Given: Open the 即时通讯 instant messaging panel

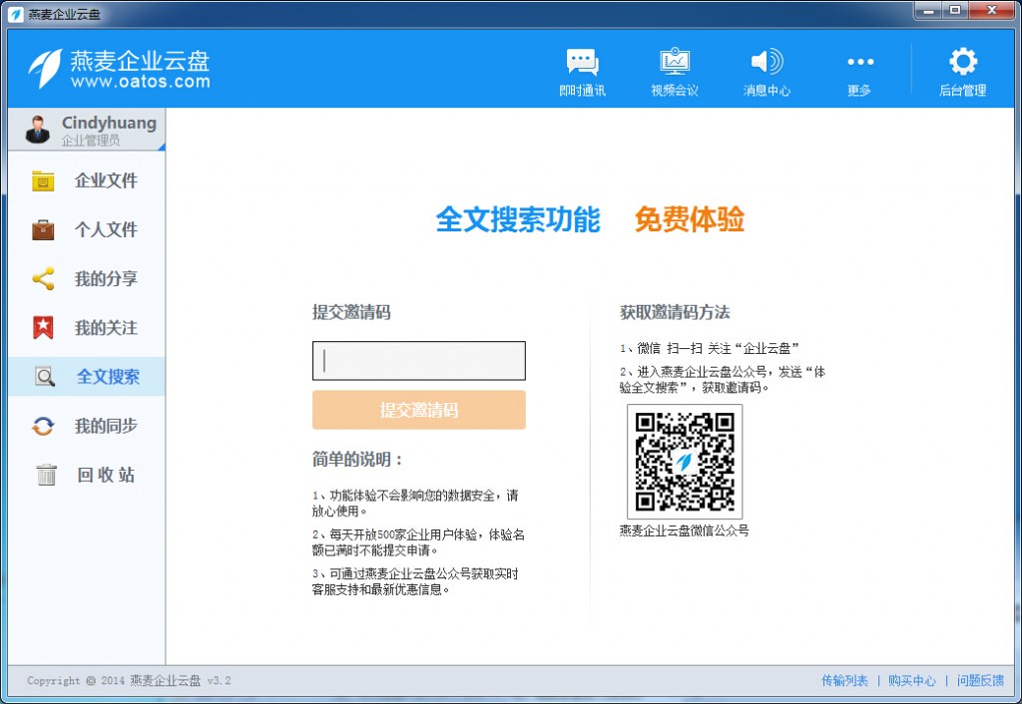Looking at the screenshot, I should [582, 70].
